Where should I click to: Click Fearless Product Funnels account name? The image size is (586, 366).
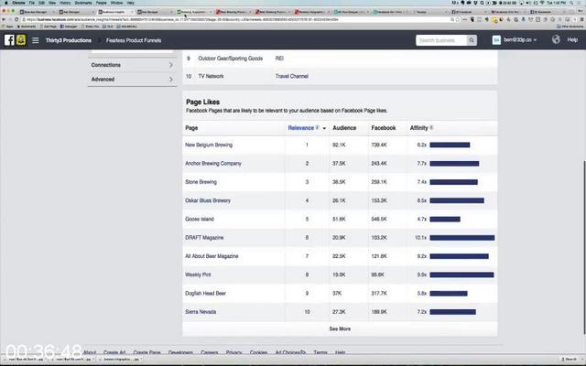tap(134, 40)
